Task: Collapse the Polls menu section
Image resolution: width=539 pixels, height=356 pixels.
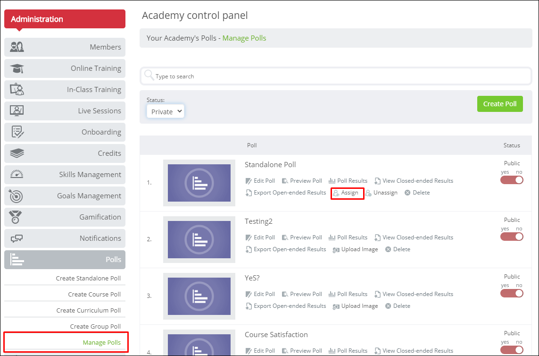Action: click(x=65, y=260)
